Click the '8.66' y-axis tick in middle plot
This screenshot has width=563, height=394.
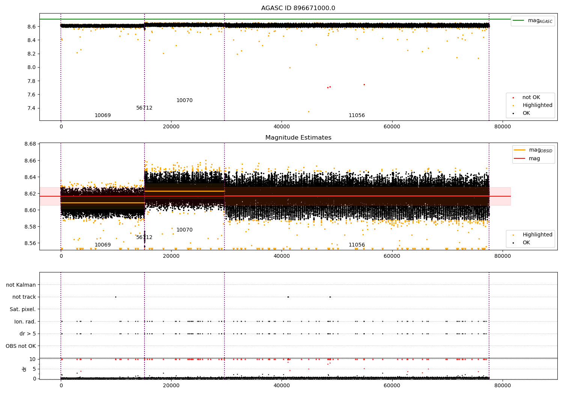tap(30, 161)
